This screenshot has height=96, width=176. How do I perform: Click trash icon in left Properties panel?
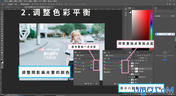pos(96,83)
